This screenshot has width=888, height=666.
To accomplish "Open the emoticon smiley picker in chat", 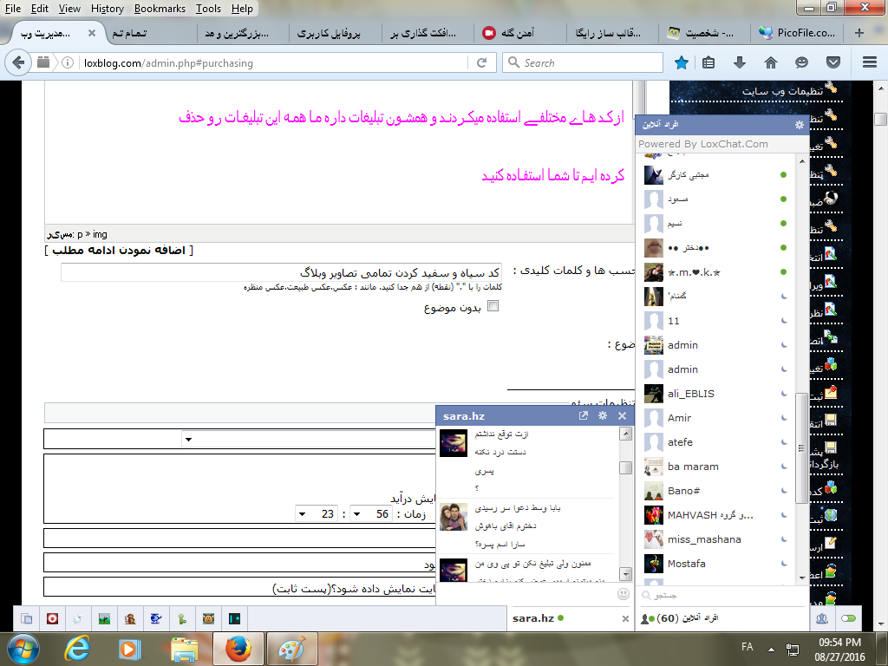I will click(623, 593).
